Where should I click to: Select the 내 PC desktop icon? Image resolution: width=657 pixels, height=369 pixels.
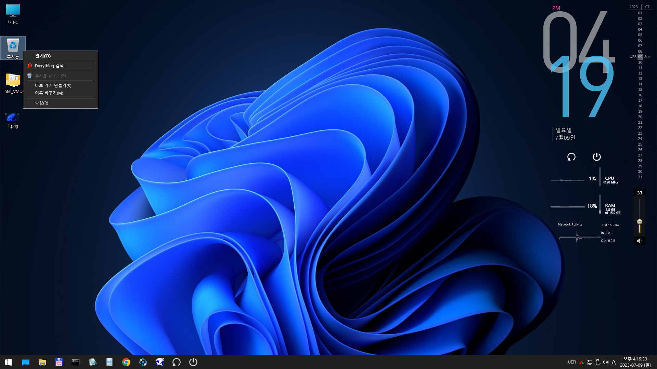[x=13, y=14]
